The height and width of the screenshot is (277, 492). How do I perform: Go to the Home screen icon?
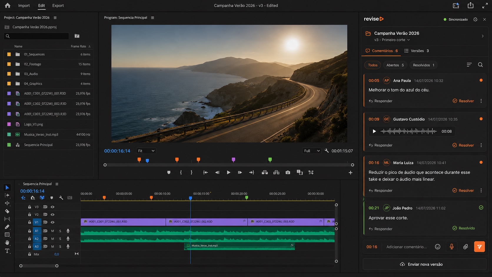[8, 5]
